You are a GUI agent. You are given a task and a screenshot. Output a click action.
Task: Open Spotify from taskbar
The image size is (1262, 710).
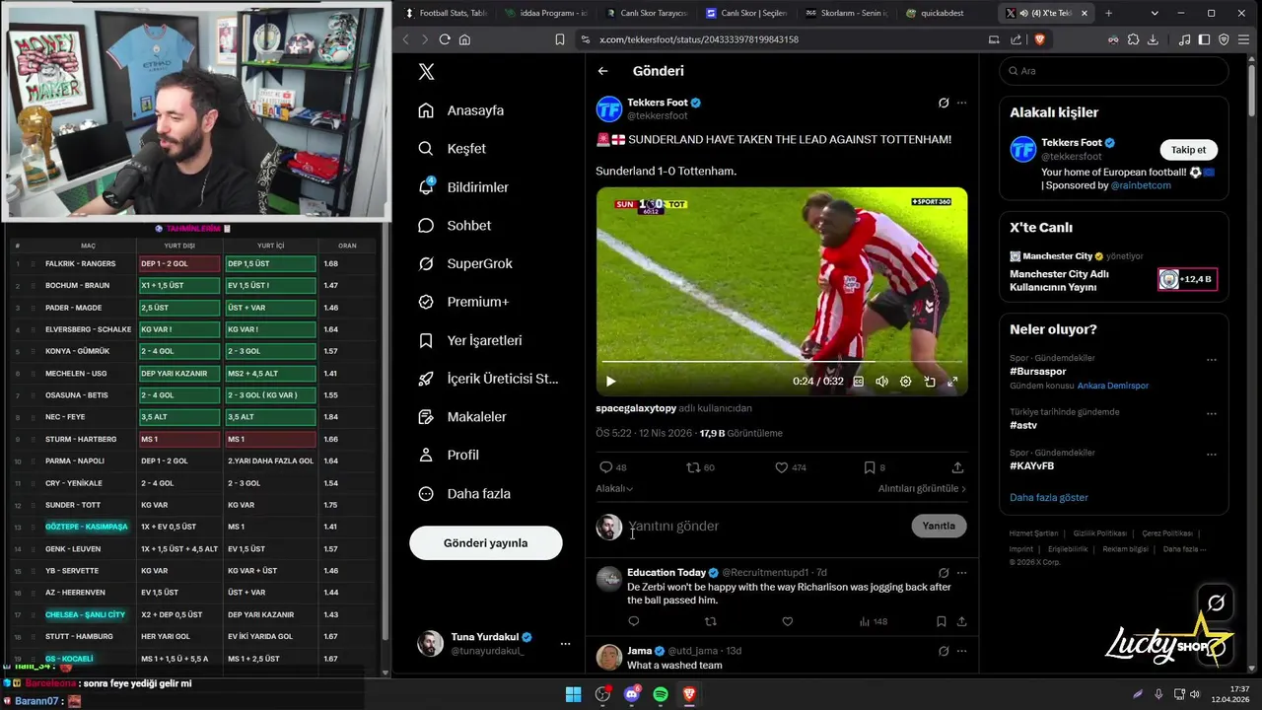[661, 694]
